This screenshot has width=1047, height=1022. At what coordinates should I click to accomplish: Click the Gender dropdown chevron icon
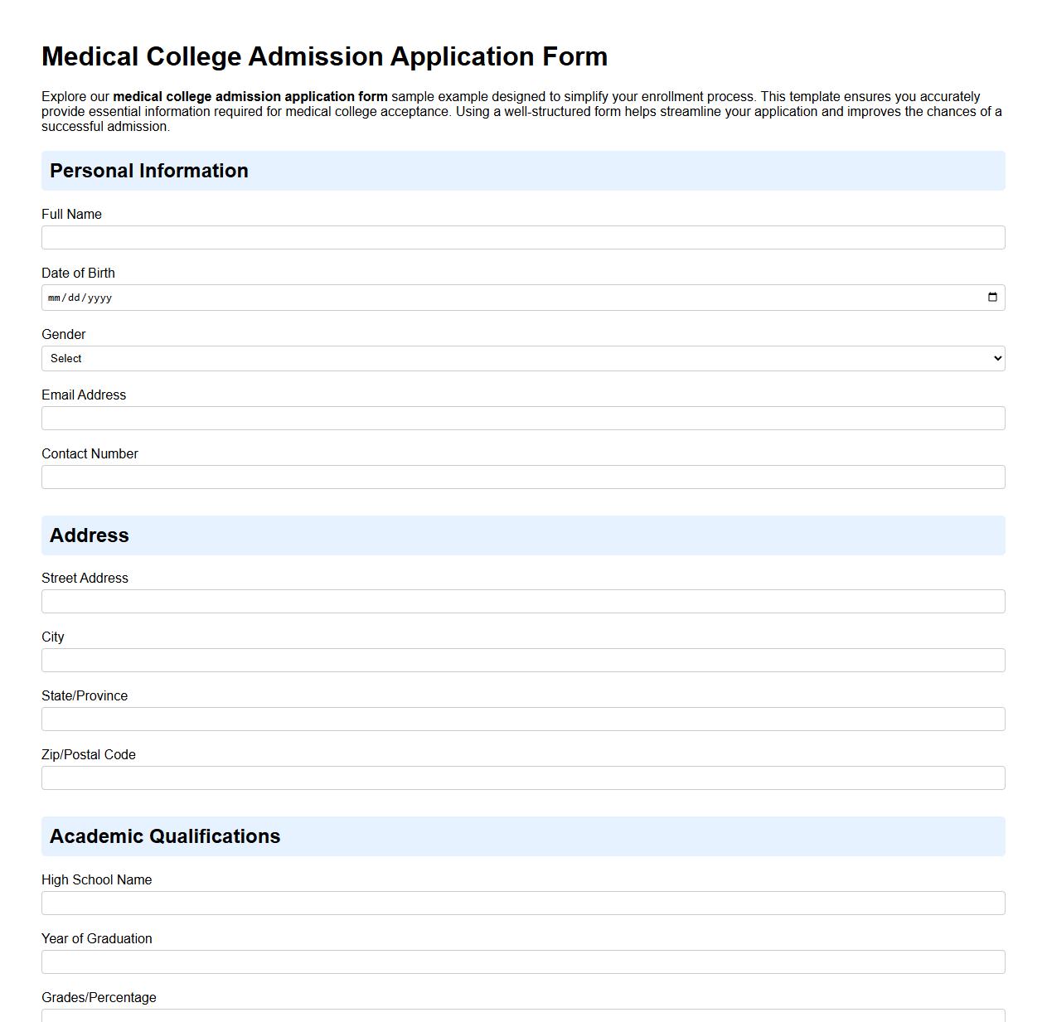[995, 358]
